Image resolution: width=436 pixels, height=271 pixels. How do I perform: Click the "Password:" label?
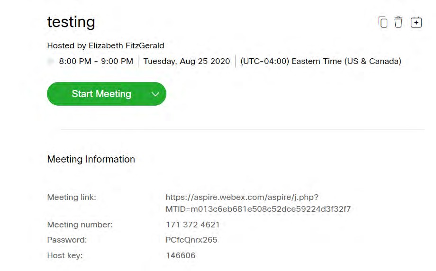67,240
